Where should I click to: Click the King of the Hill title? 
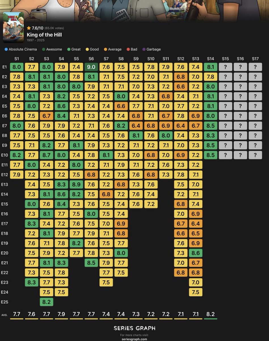click(x=44, y=35)
